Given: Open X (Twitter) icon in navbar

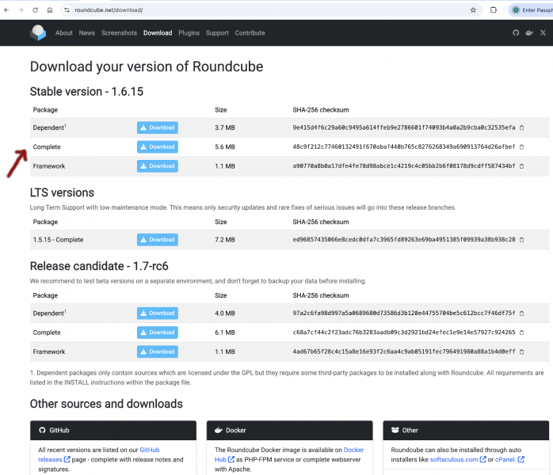Looking at the screenshot, I should pos(543,32).
